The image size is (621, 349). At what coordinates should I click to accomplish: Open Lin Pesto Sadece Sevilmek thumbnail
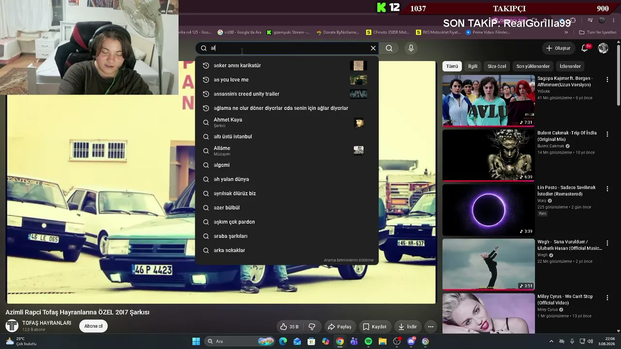(489, 210)
